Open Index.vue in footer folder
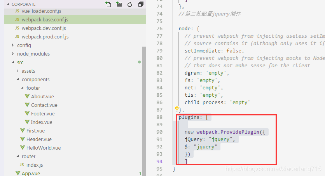The width and height of the screenshot is (325, 176). click(42, 122)
